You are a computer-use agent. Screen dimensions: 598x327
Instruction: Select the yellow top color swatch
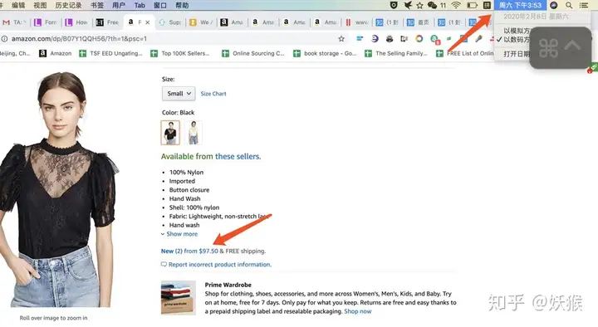[194, 133]
